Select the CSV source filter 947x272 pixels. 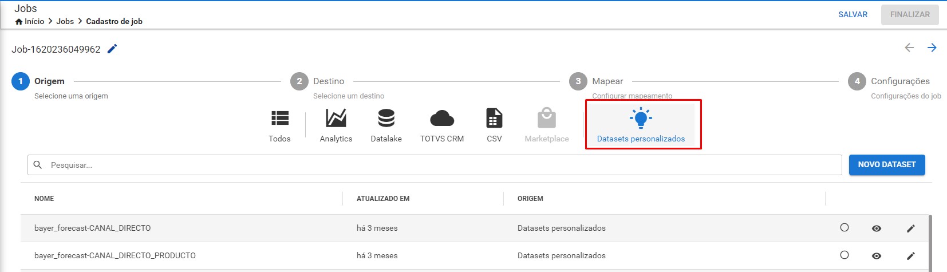[x=494, y=126]
